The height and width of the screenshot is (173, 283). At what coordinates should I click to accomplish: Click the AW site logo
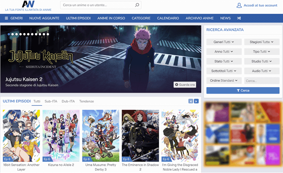[28, 4]
